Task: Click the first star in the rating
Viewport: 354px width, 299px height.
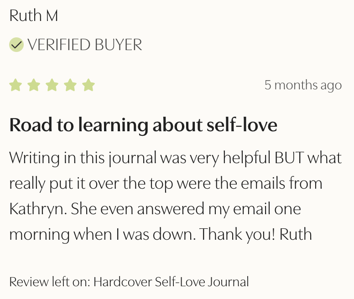Action: (x=16, y=85)
